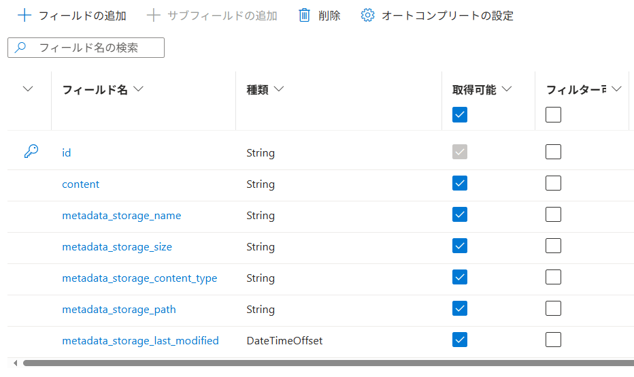Image resolution: width=634 pixels, height=377 pixels.
Task: Click the left arrow on horizontal scrollbar
Action: [15, 363]
